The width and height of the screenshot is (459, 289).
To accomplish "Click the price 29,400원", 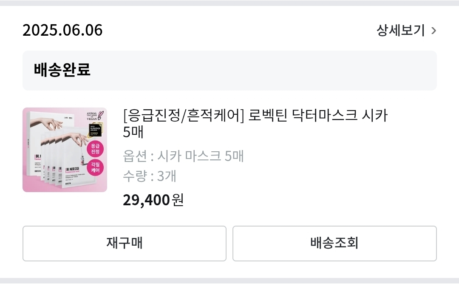I will tap(153, 200).
